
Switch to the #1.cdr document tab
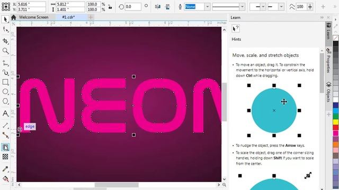click(68, 17)
